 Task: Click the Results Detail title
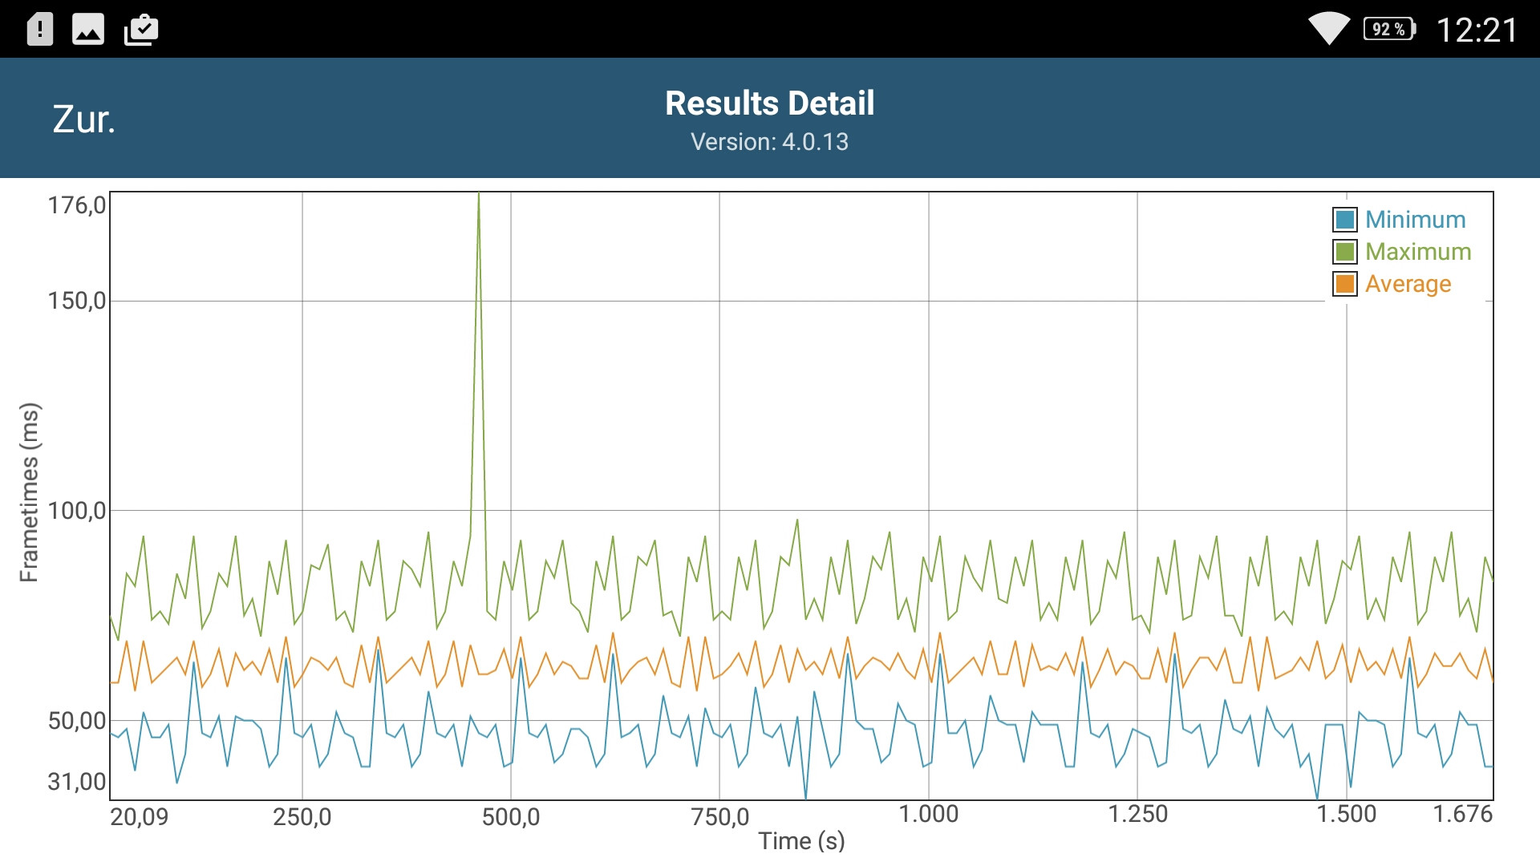pyautogui.click(x=769, y=103)
